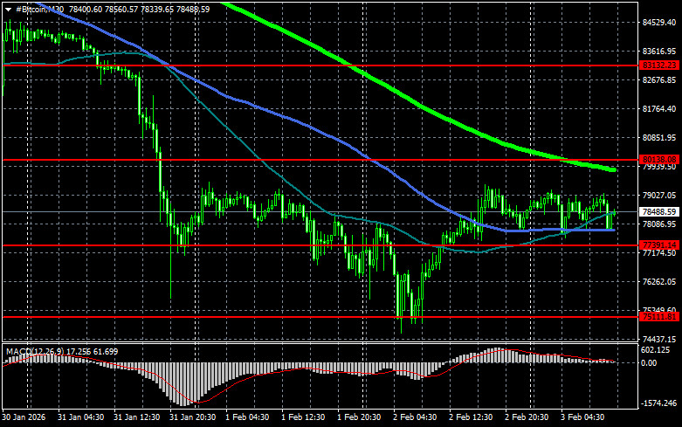Click the 74437.15 price scale value
The height and width of the screenshot is (427, 682).
coord(659,339)
